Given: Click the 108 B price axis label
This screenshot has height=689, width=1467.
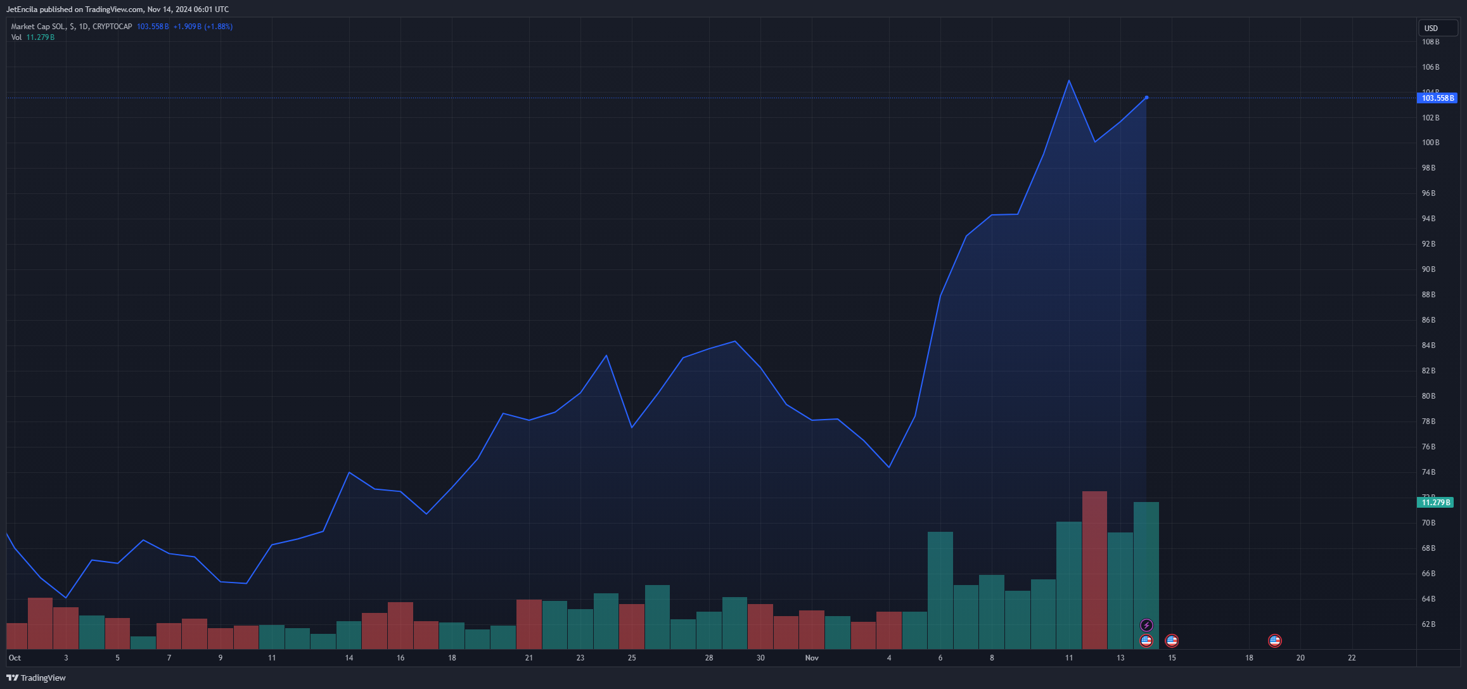Looking at the screenshot, I should click(x=1430, y=42).
